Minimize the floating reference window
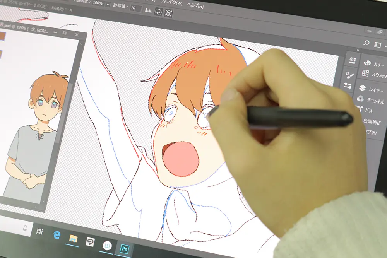Viewport: 387px width, 258px height. (55, 32)
